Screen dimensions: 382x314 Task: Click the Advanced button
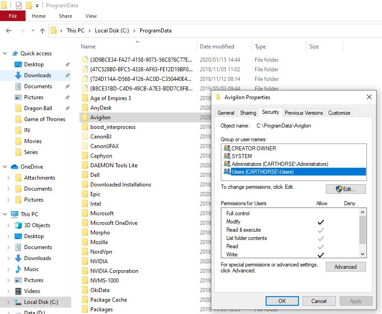point(345,267)
